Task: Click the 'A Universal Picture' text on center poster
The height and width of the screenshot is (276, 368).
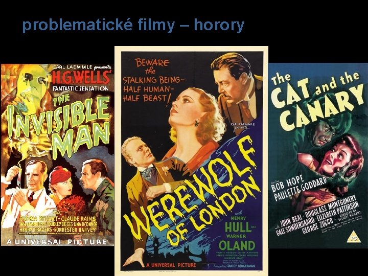Action: point(171,265)
